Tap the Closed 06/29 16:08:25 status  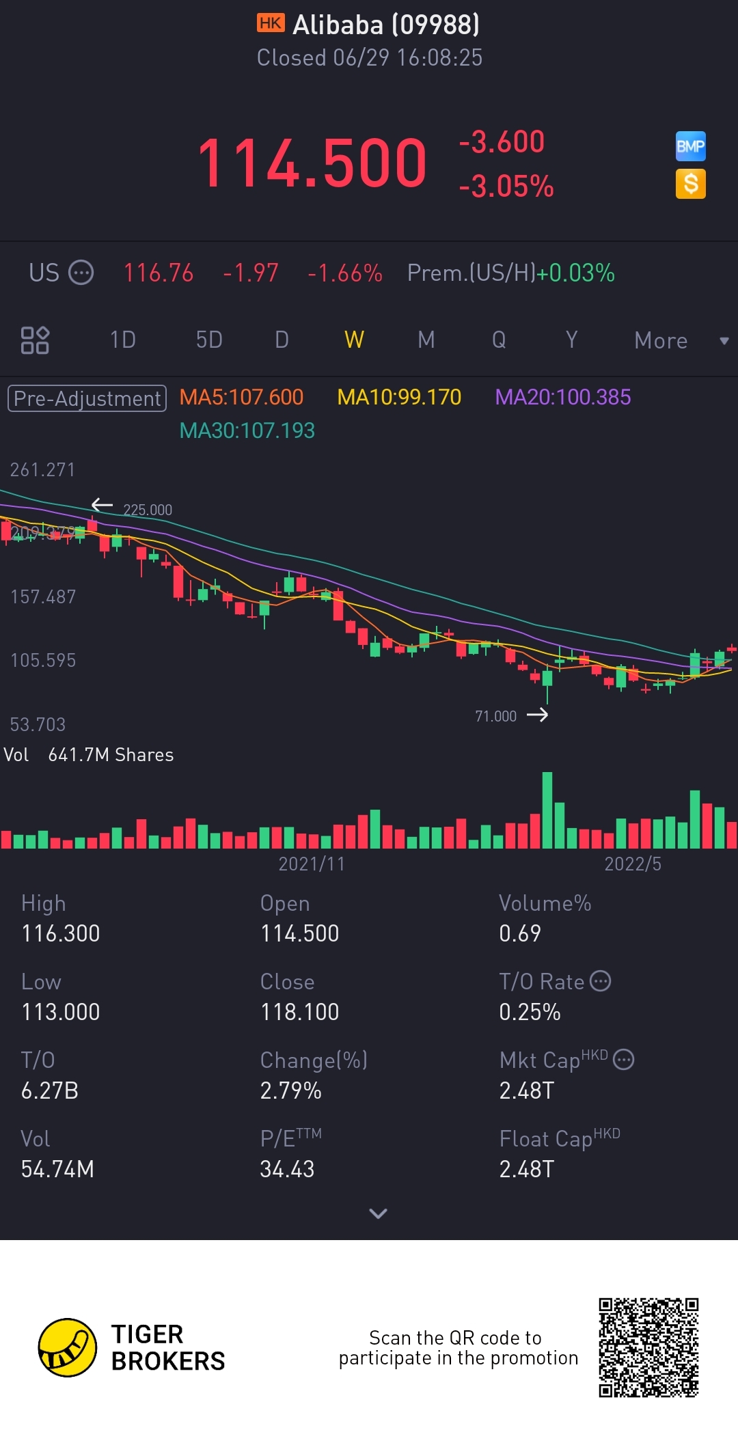coord(370,57)
